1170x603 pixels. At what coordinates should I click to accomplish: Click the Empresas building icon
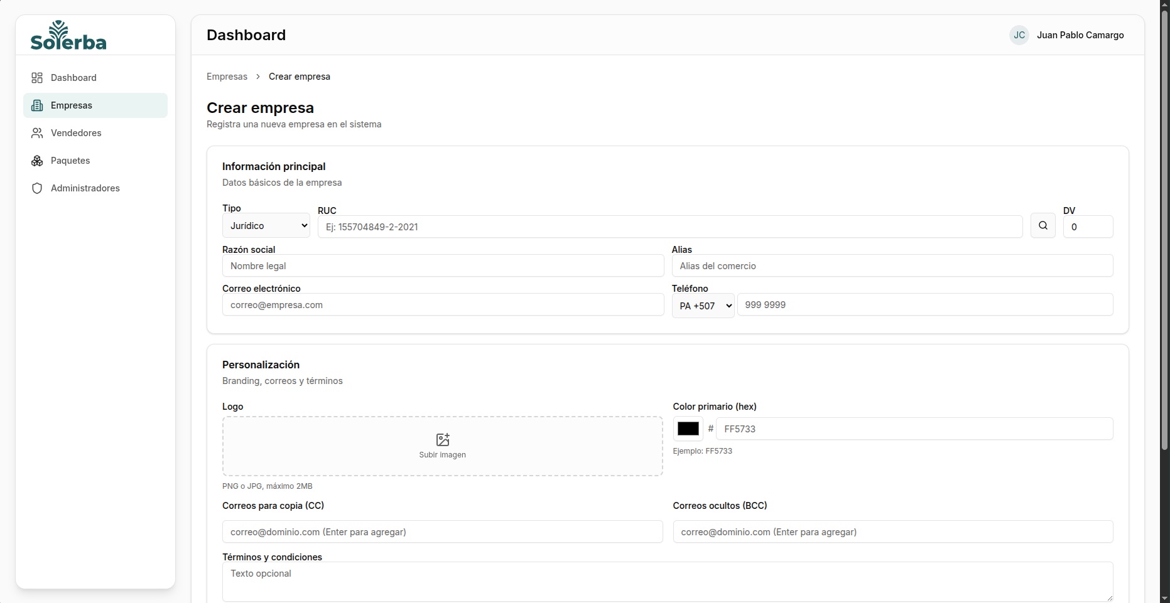coord(37,105)
